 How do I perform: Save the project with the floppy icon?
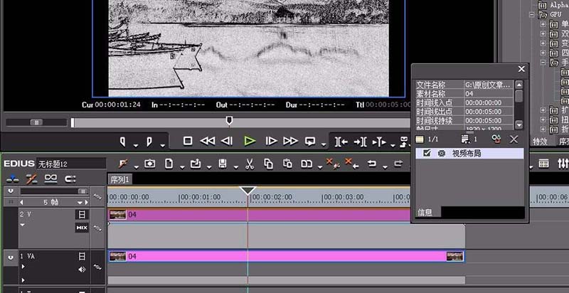[x=223, y=164]
